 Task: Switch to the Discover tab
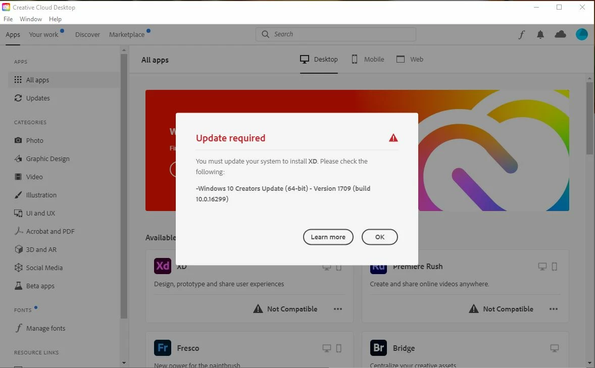[88, 34]
